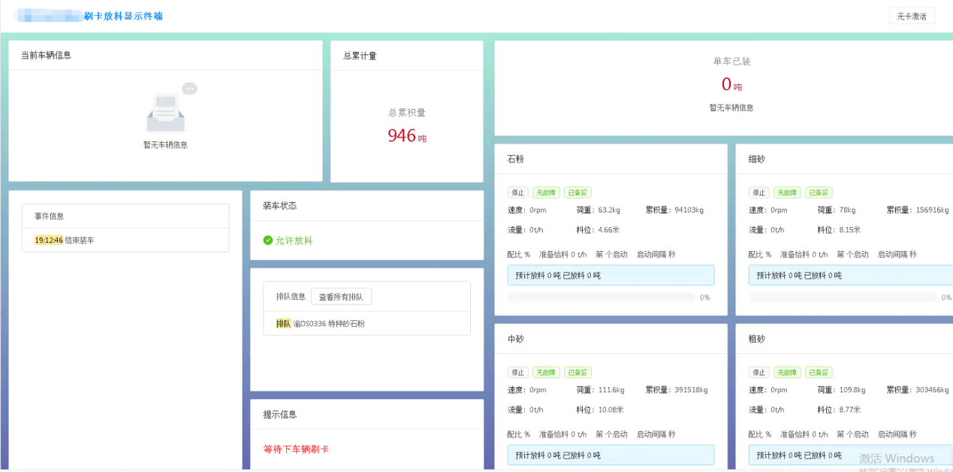
Task: Click the green check icon beside 允许放料
Action: point(267,240)
